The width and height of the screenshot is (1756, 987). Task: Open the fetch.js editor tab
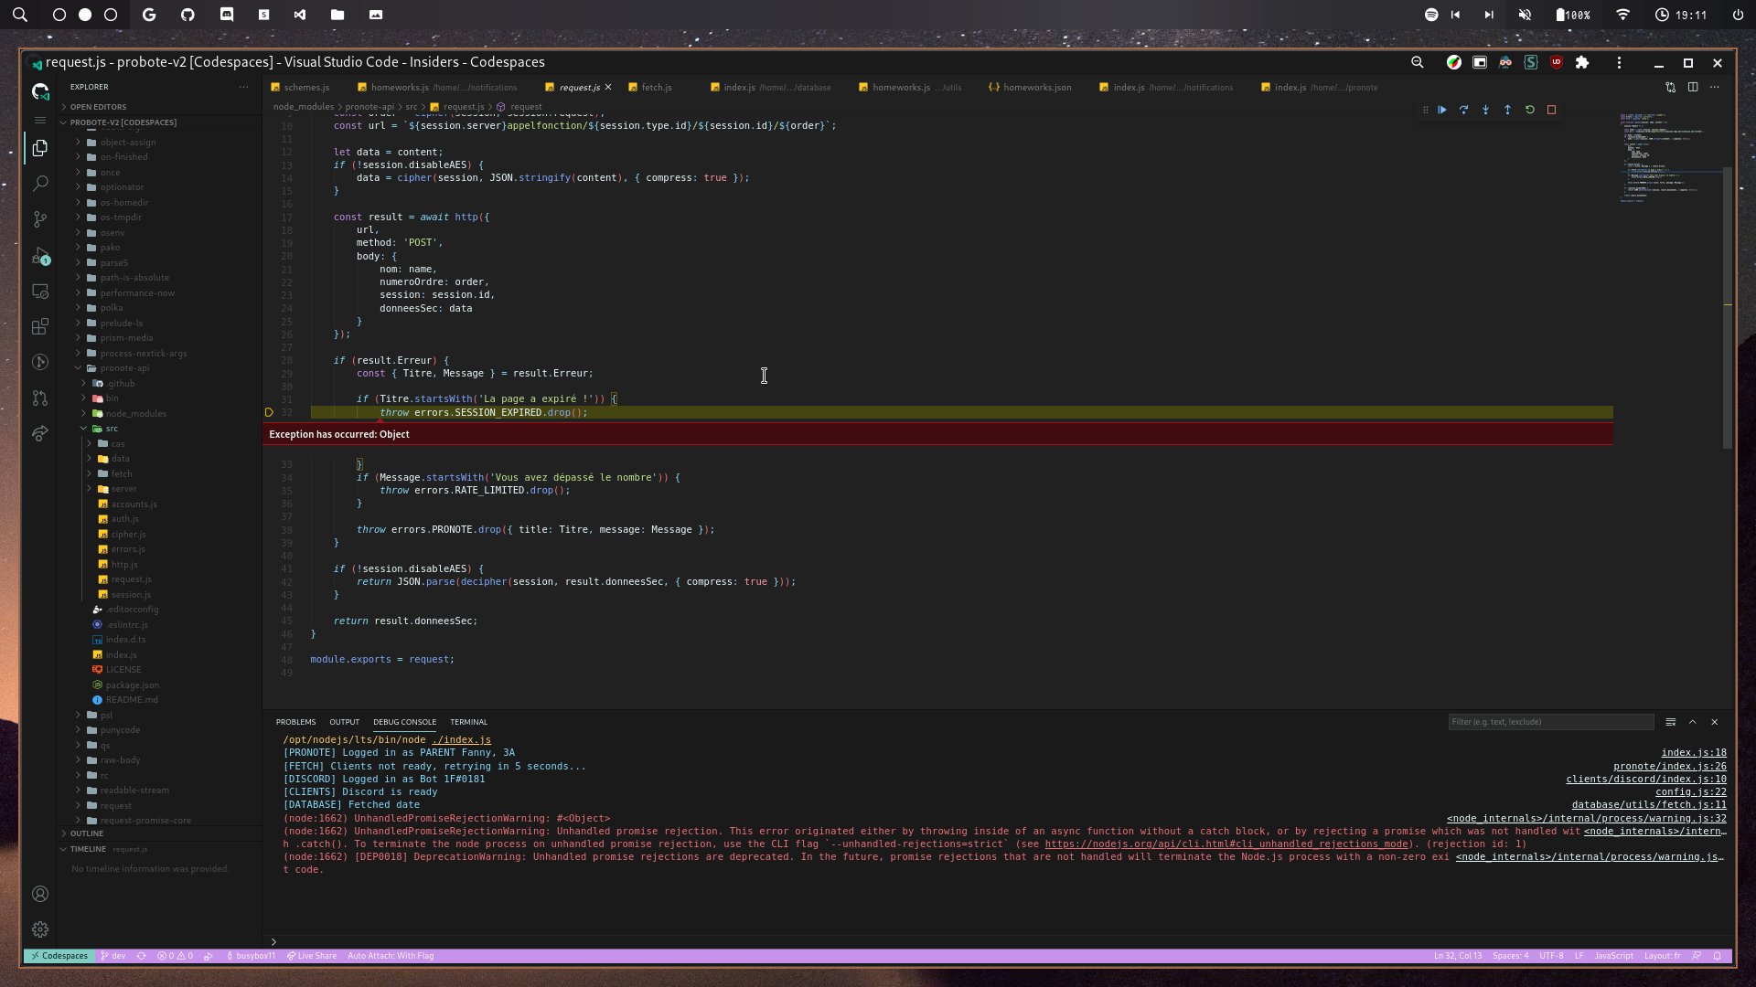[x=655, y=87]
